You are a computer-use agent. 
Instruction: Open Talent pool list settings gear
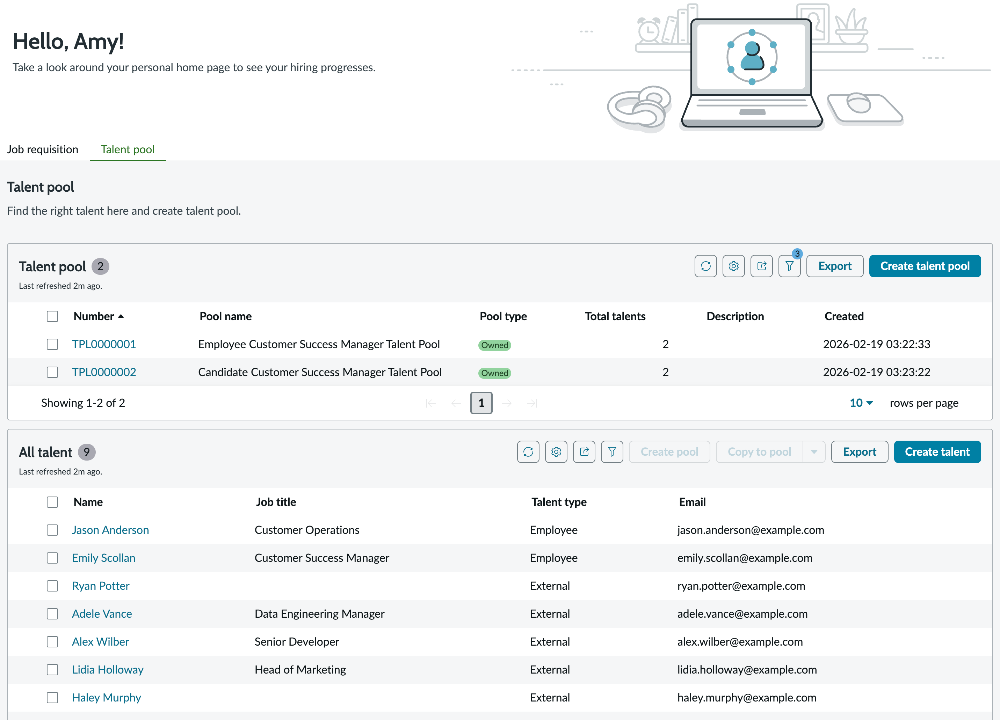click(734, 266)
